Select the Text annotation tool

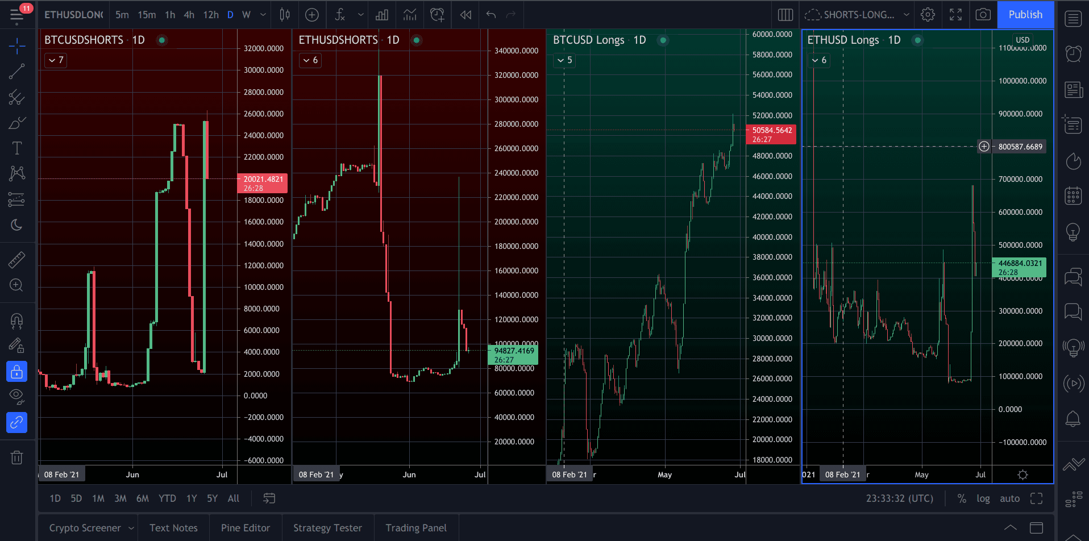tap(16, 148)
